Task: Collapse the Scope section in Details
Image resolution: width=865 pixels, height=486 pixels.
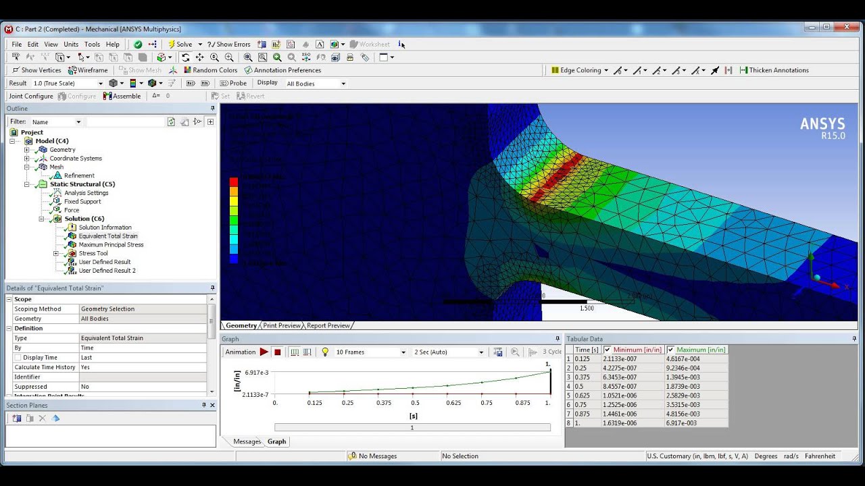Action: [9, 299]
